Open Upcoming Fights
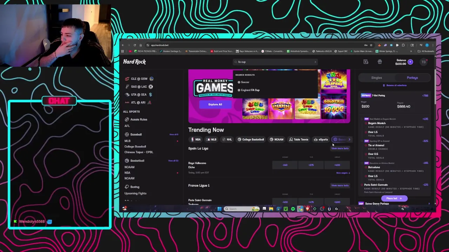The width and height of the screenshot is (449, 252). point(135,193)
